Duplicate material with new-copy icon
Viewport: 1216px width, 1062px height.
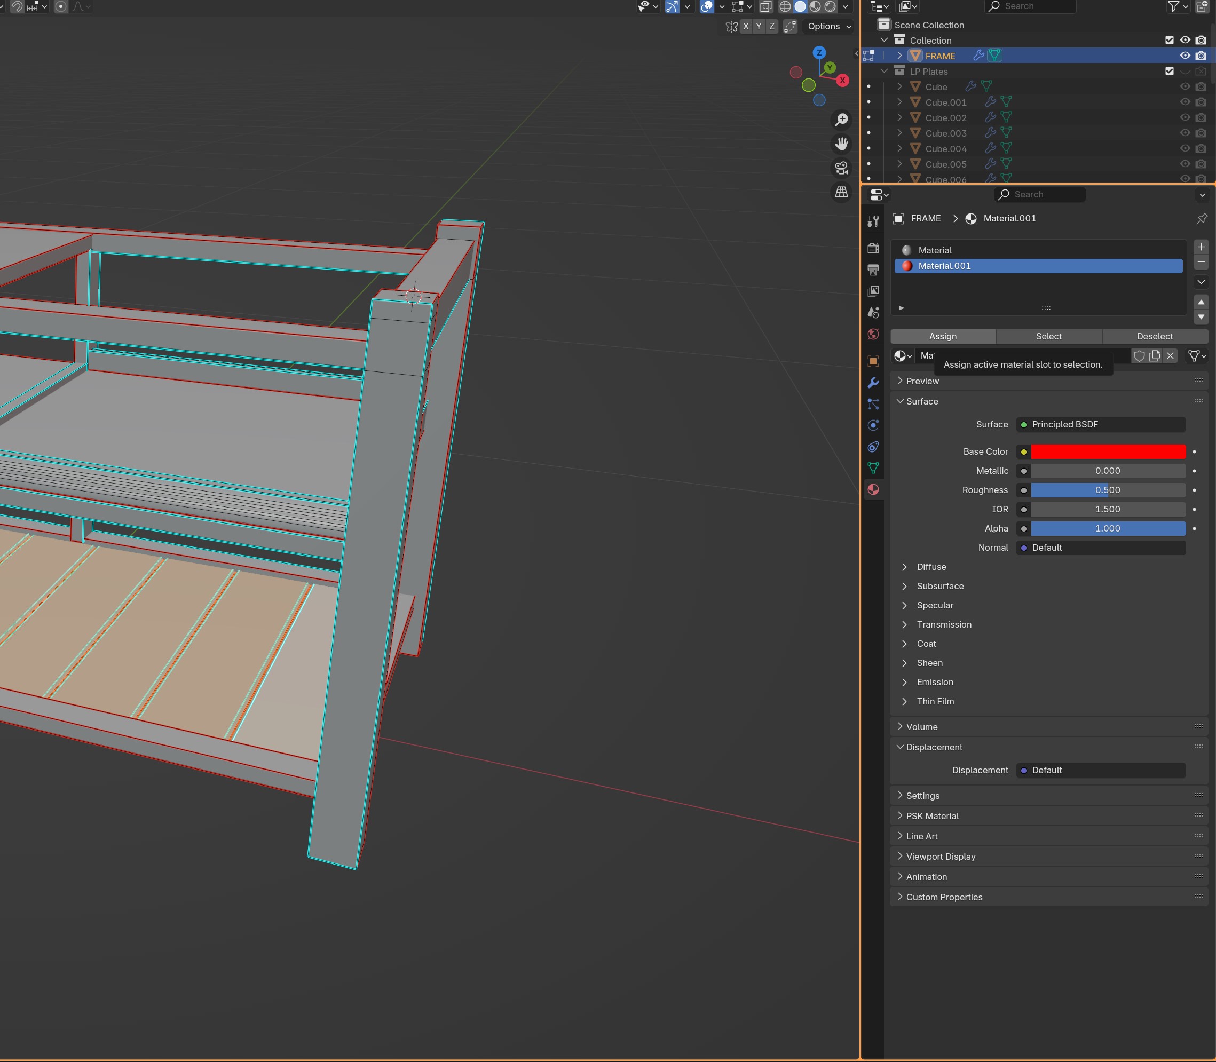point(1154,355)
